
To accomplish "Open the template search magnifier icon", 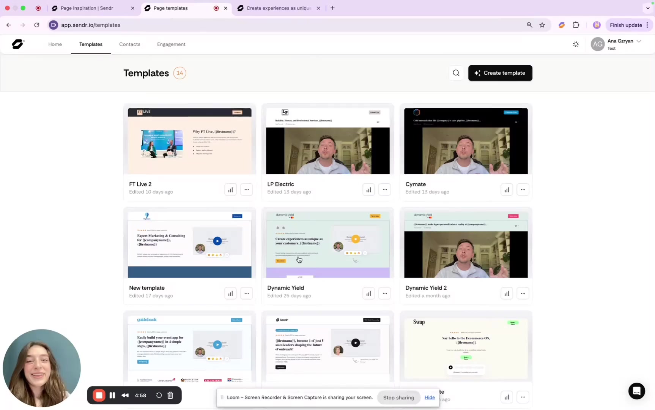I will pos(456,73).
